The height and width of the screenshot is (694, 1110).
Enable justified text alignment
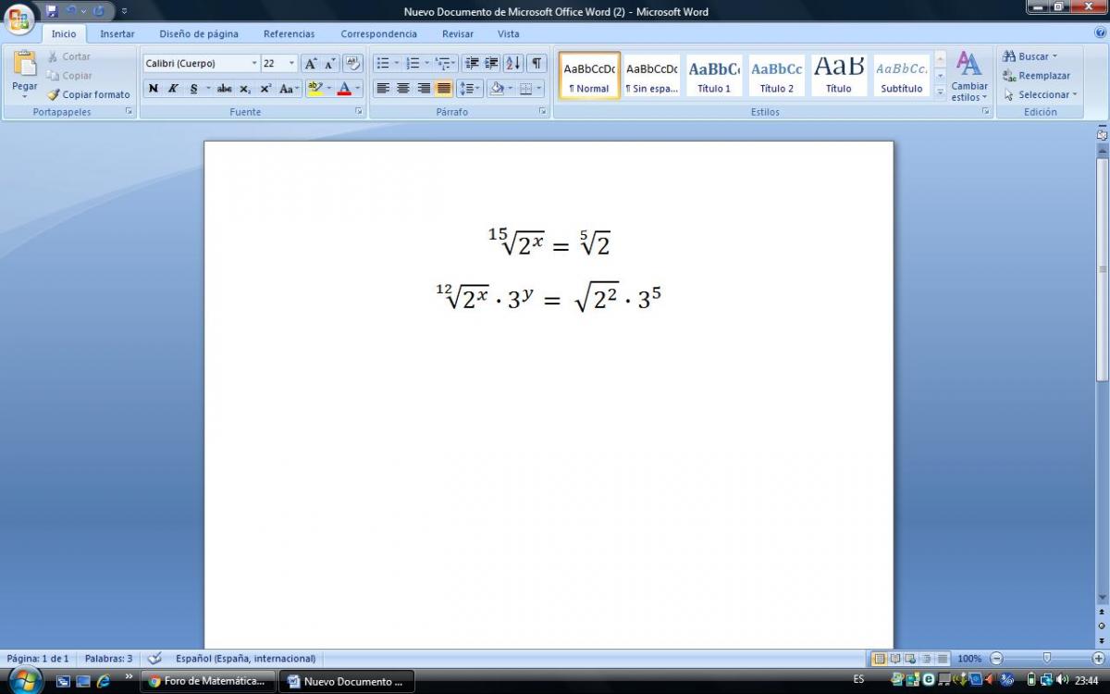tap(444, 89)
